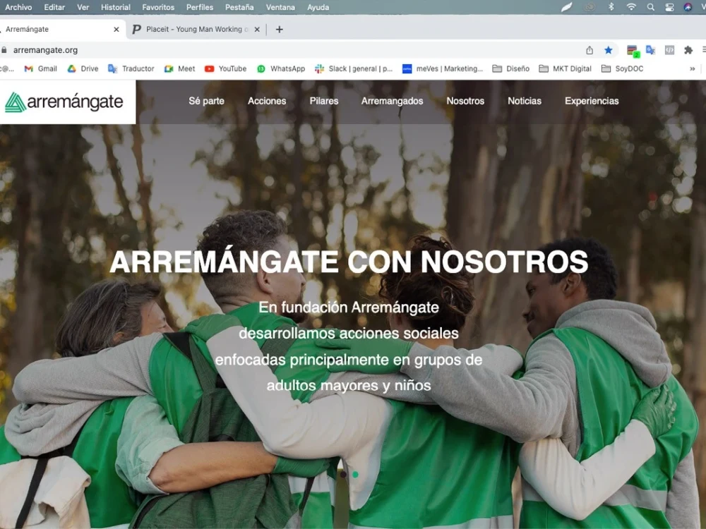Open the Slack general bookmark
This screenshot has width=706, height=529.
tap(354, 69)
